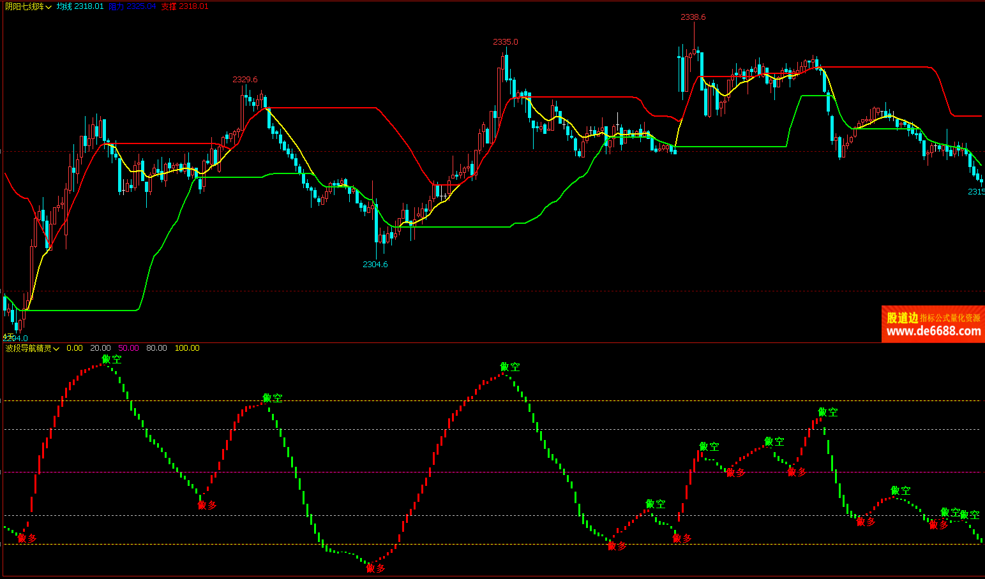Click the 2304.6 low price label
The width and height of the screenshot is (985, 579).
click(x=375, y=265)
